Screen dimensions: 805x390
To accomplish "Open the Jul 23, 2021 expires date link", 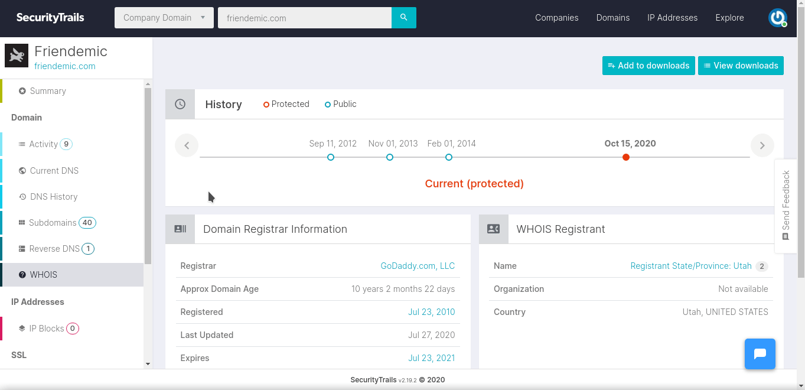I will [x=432, y=358].
